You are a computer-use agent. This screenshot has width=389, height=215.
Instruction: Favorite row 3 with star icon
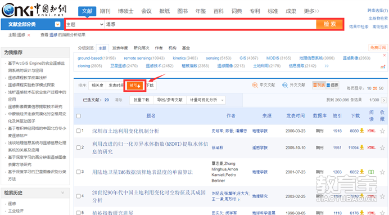tap(382, 172)
